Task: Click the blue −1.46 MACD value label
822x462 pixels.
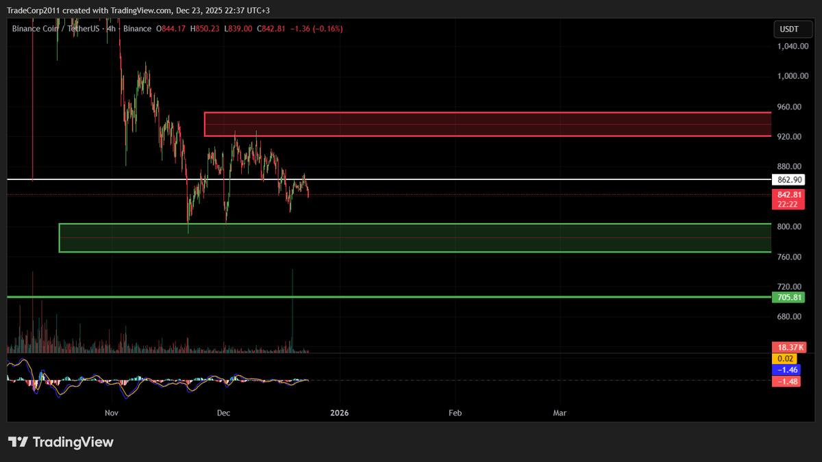Action: (x=786, y=370)
